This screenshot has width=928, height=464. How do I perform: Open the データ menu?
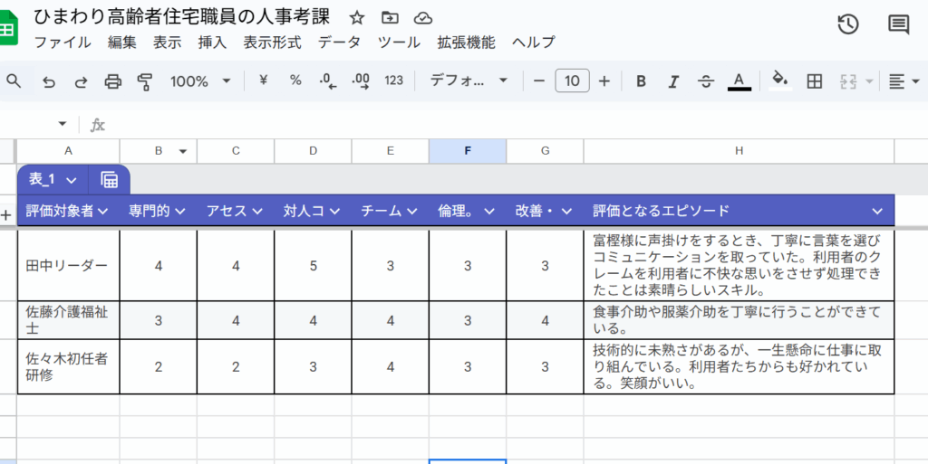(339, 43)
